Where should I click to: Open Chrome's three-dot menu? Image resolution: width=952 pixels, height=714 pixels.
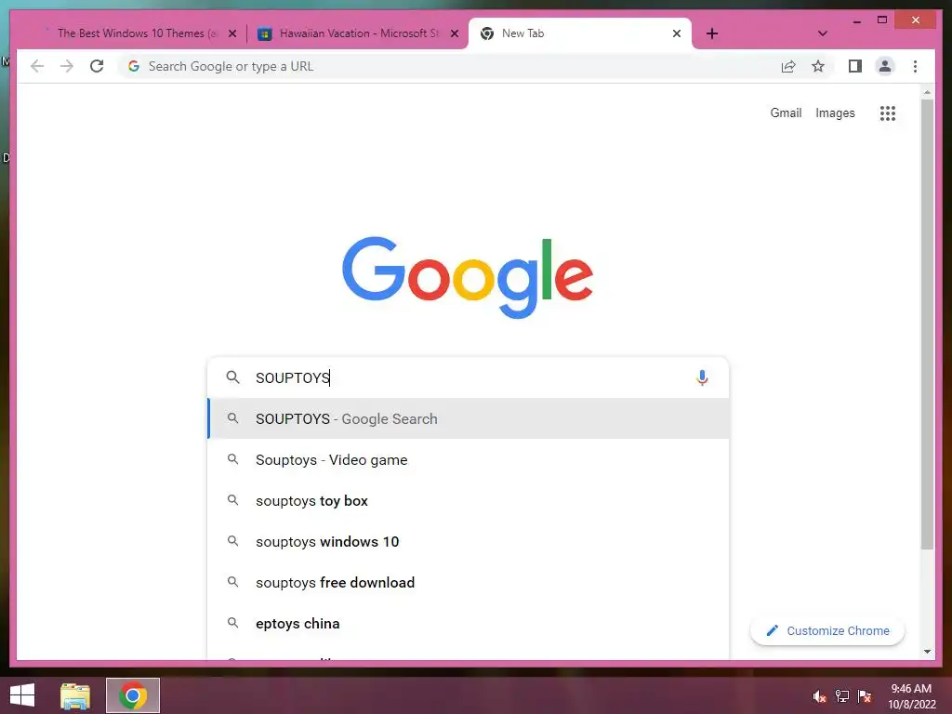tap(915, 66)
